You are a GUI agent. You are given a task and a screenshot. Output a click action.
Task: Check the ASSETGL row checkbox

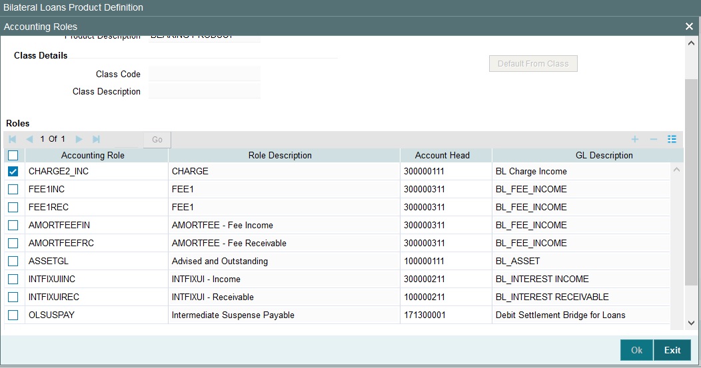(x=13, y=261)
